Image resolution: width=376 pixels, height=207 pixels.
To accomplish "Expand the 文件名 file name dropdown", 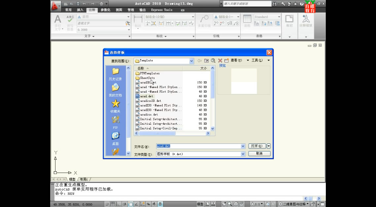I will tap(243, 146).
